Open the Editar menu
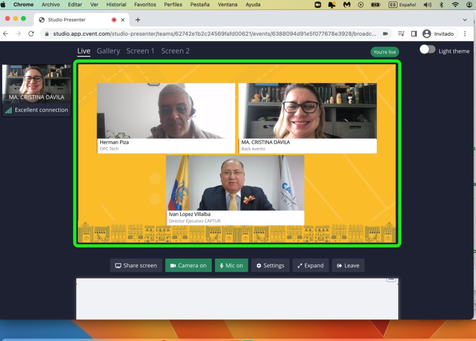 75,4
